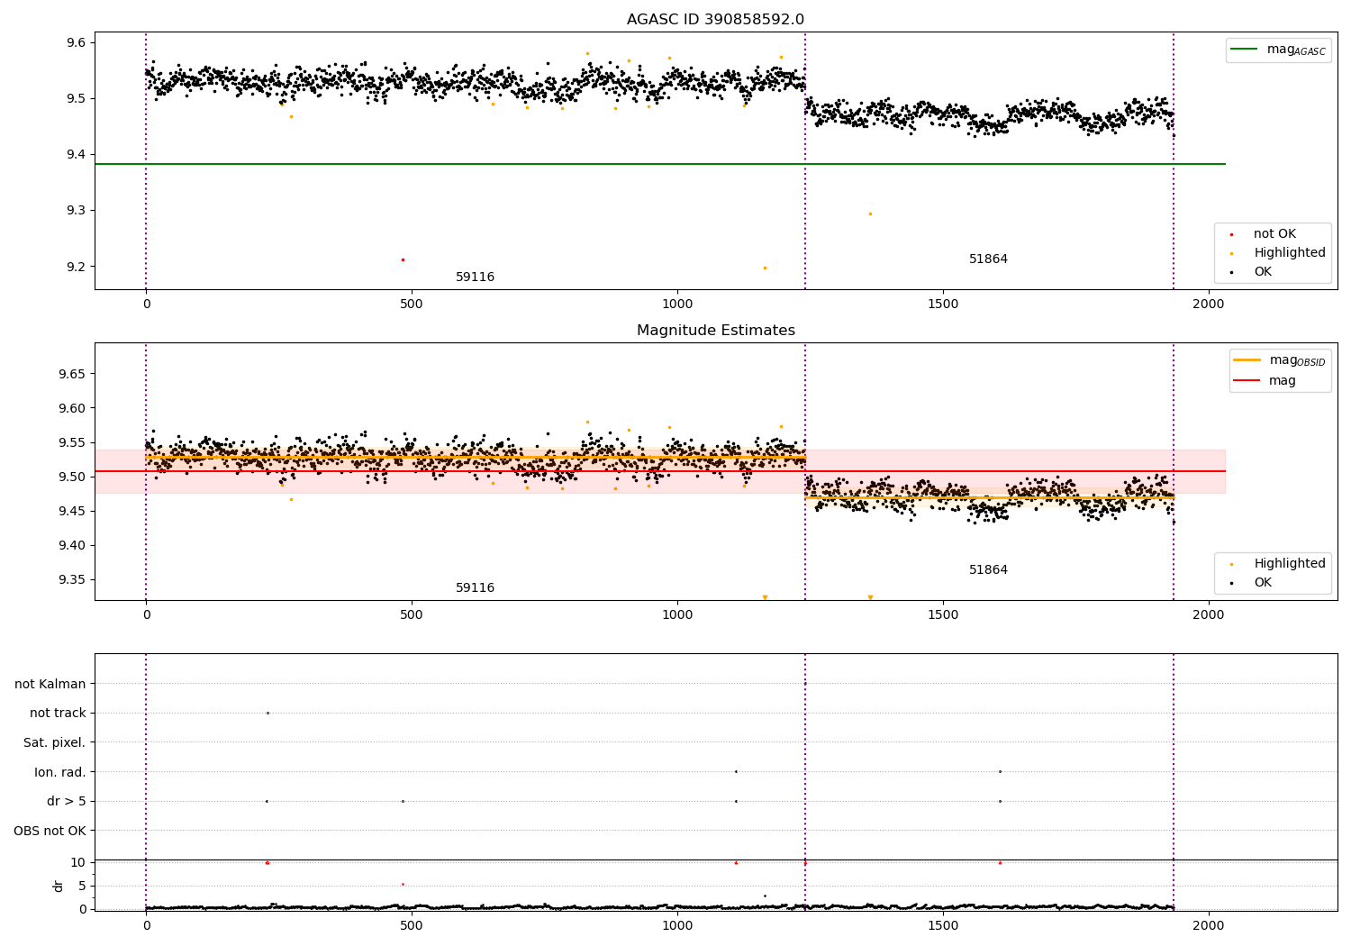Select the mag OBSID legend entry
The width and height of the screenshot is (1351, 946).
(x=1279, y=360)
